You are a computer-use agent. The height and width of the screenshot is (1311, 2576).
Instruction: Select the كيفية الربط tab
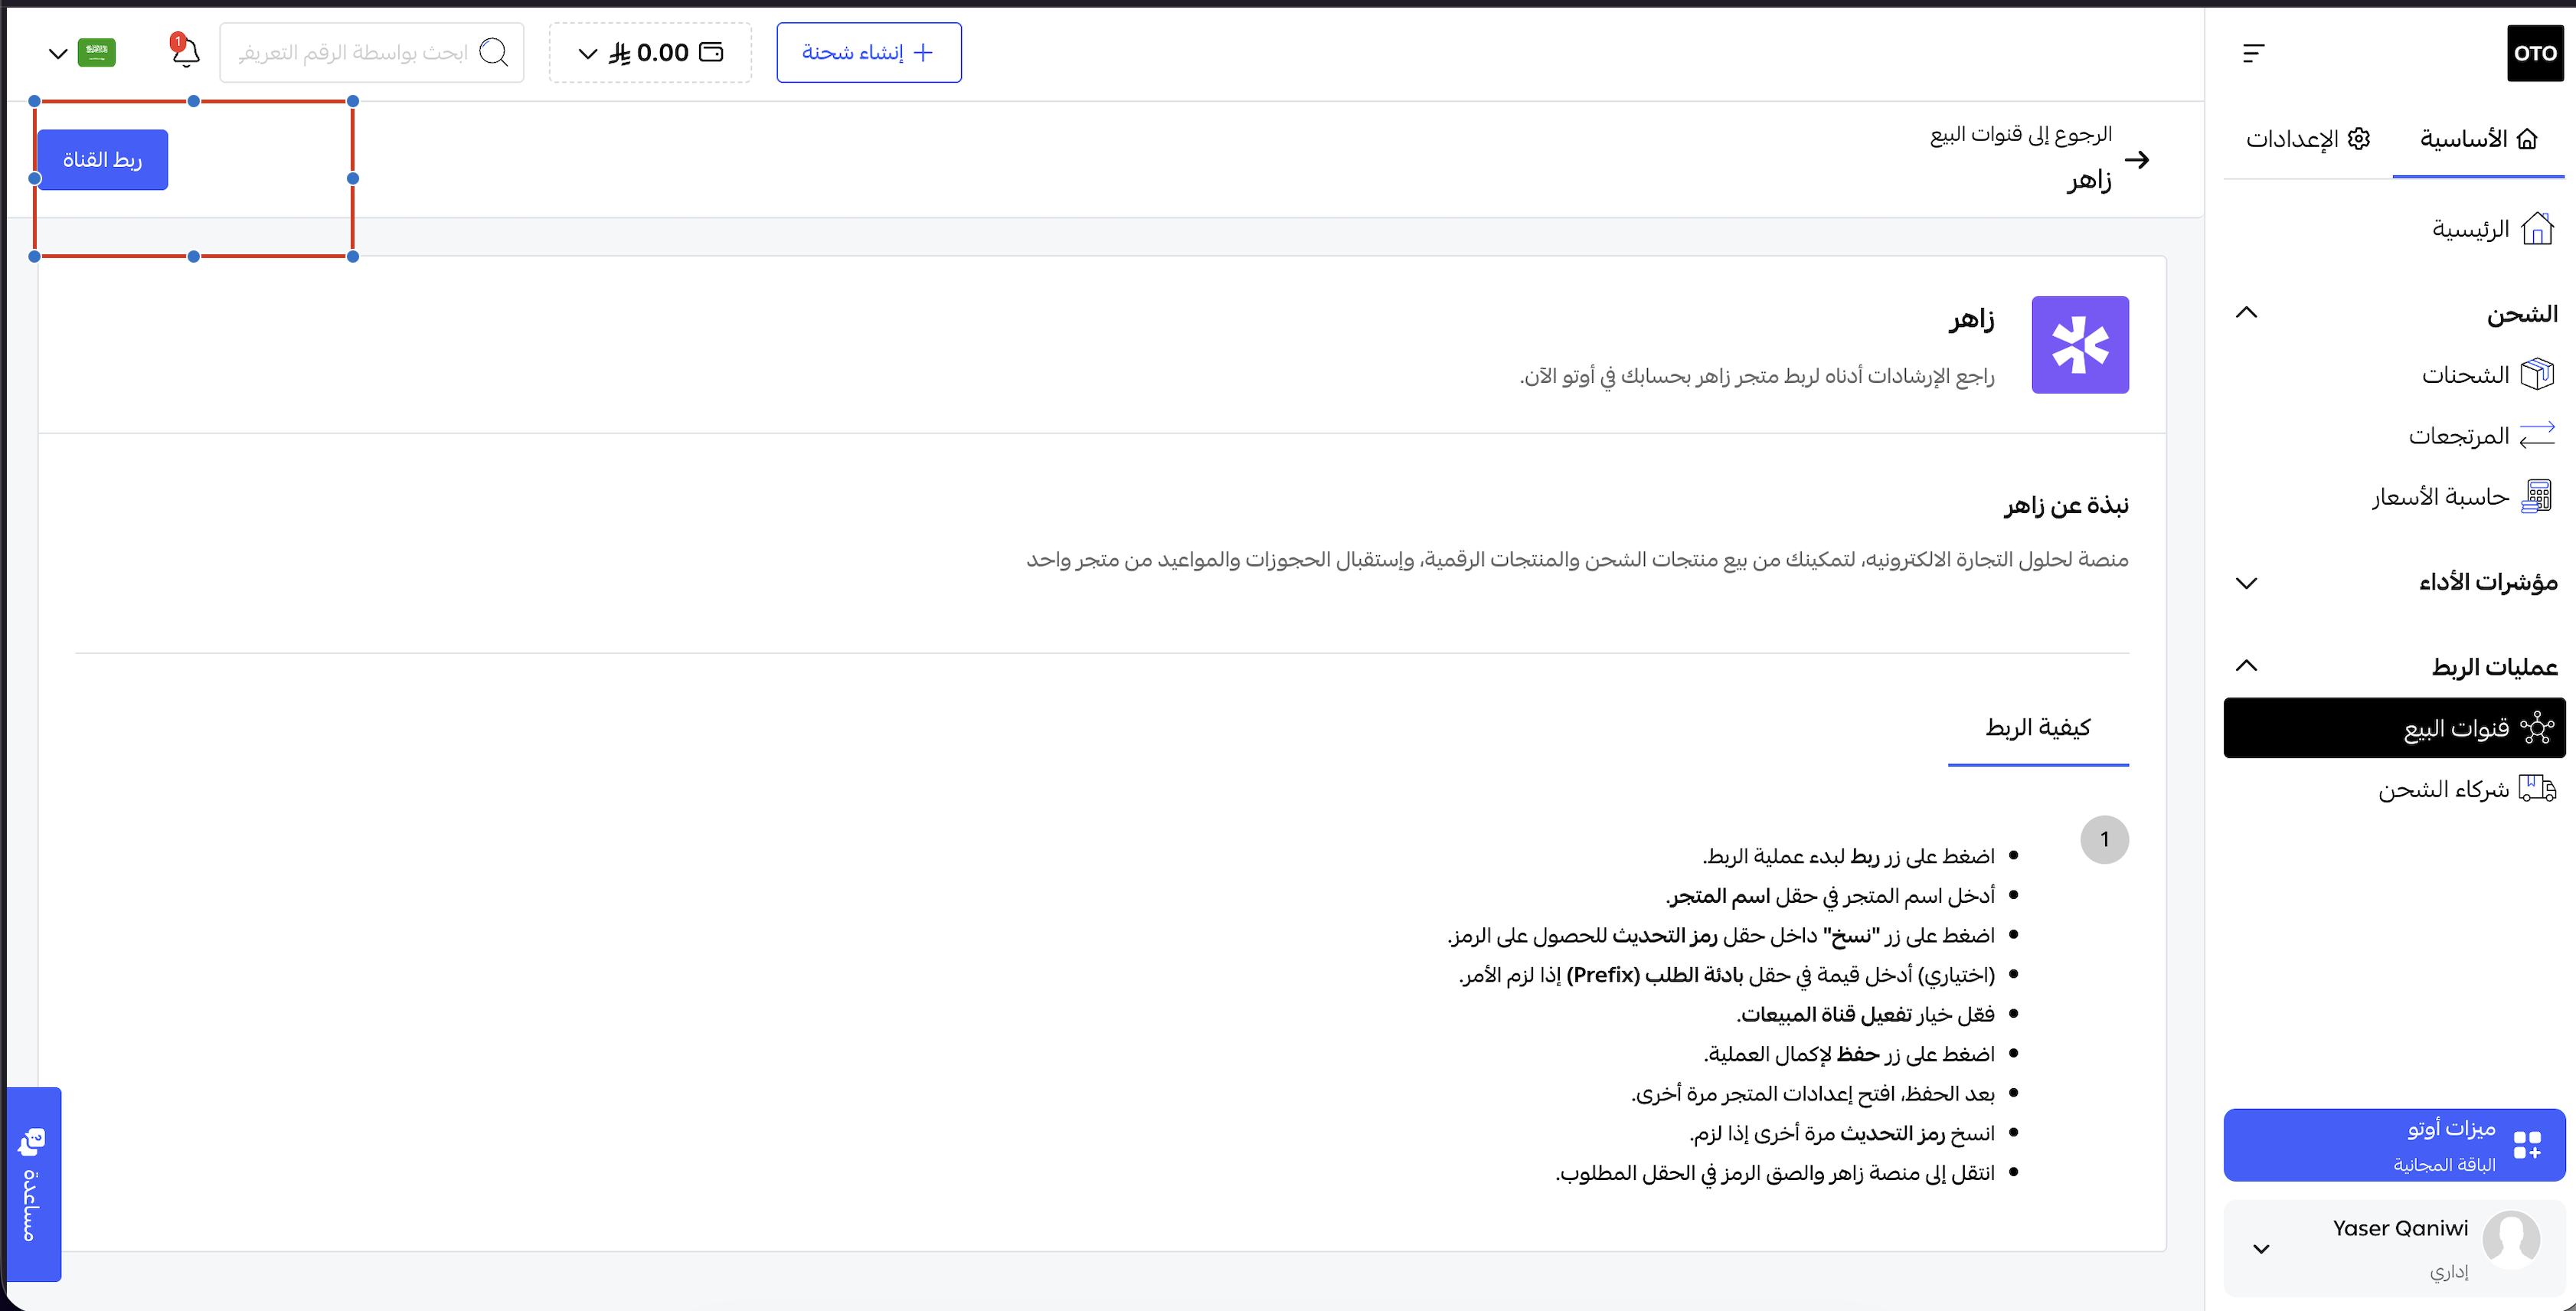point(2037,728)
